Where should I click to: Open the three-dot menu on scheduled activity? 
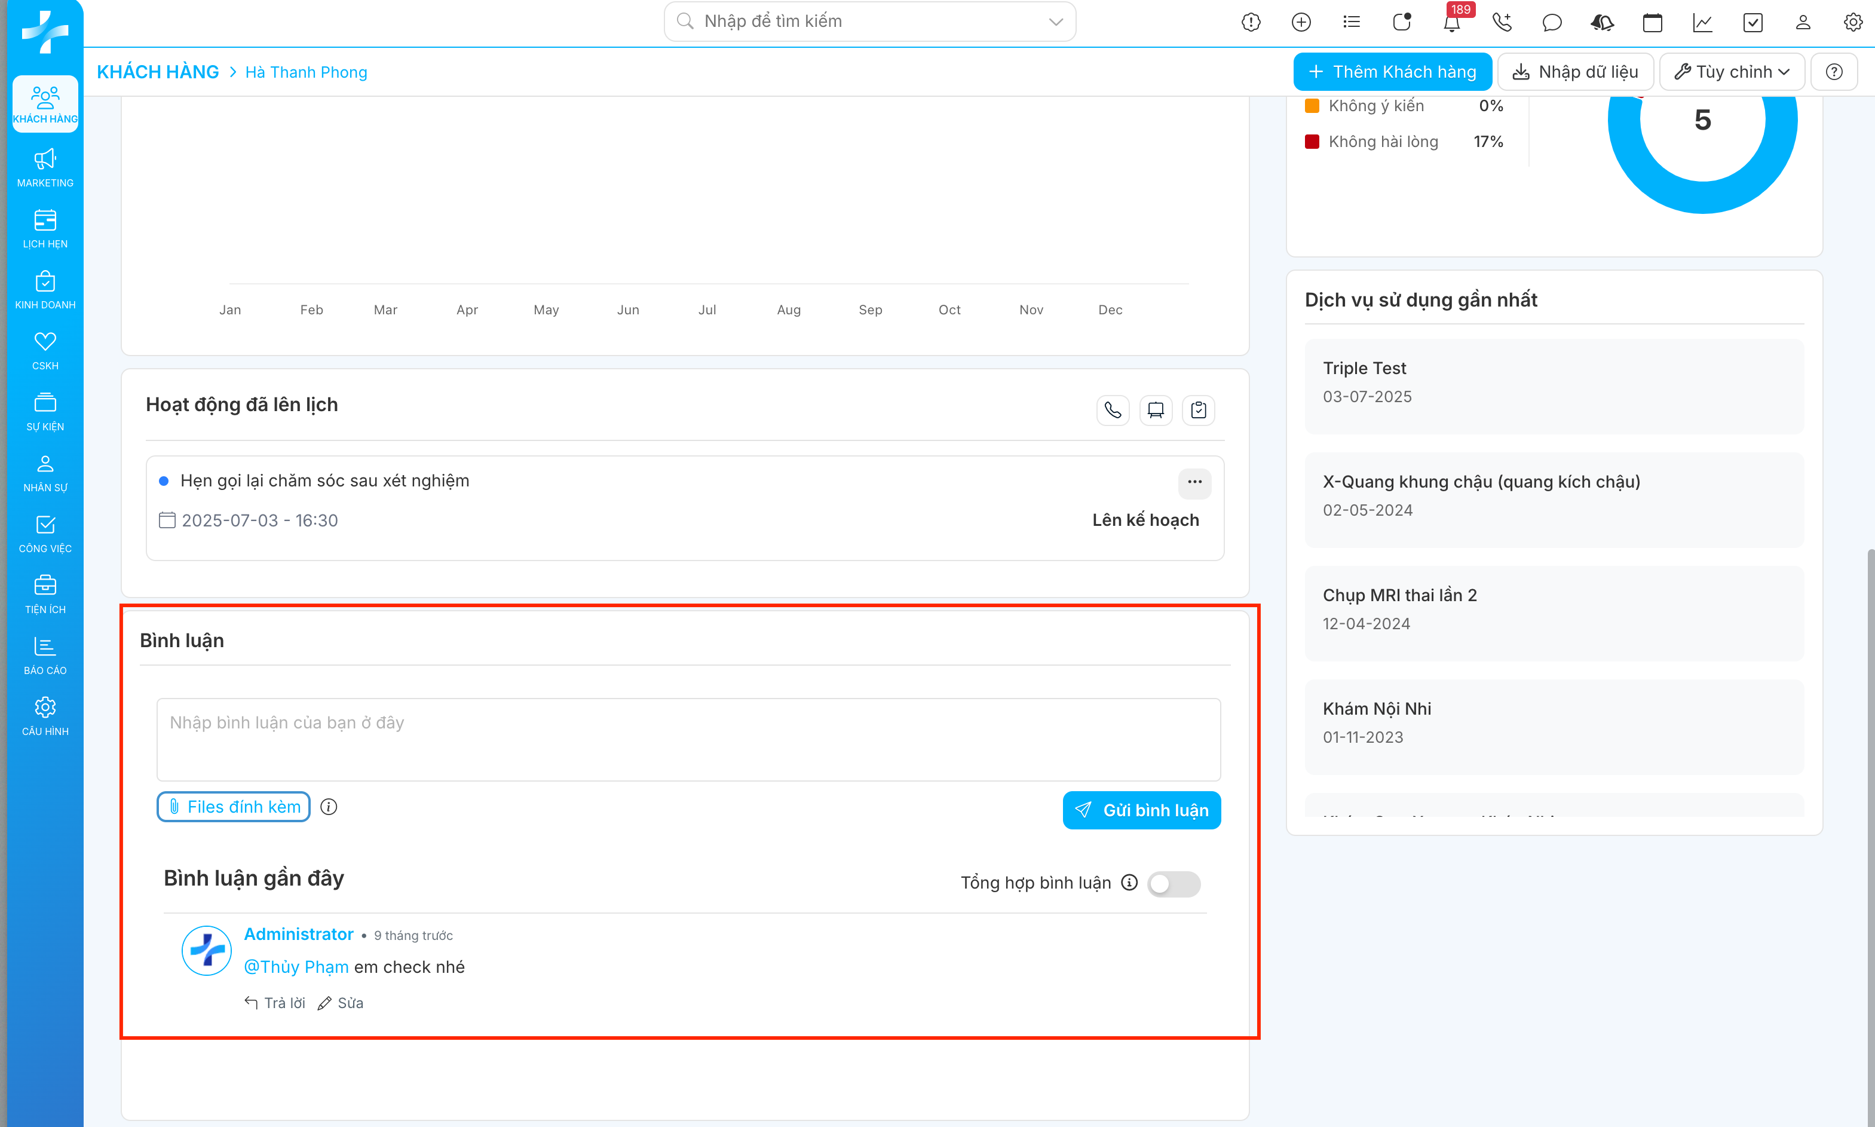(x=1194, y=482)
